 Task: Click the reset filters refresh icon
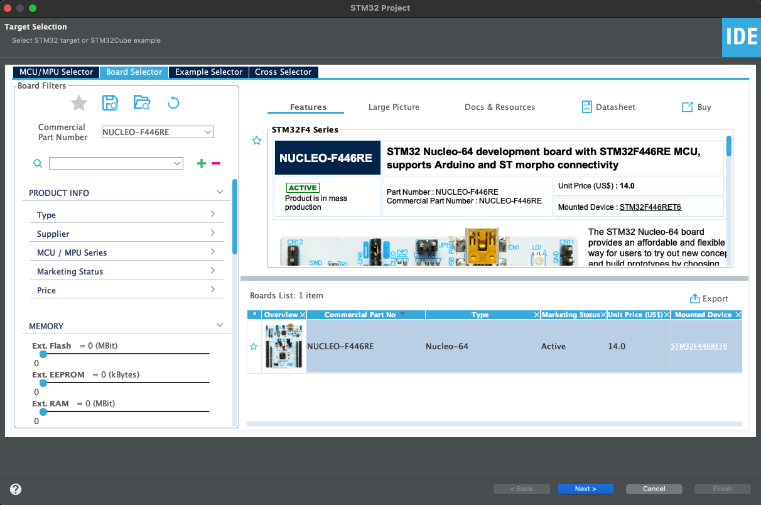(x=174, y=103)
